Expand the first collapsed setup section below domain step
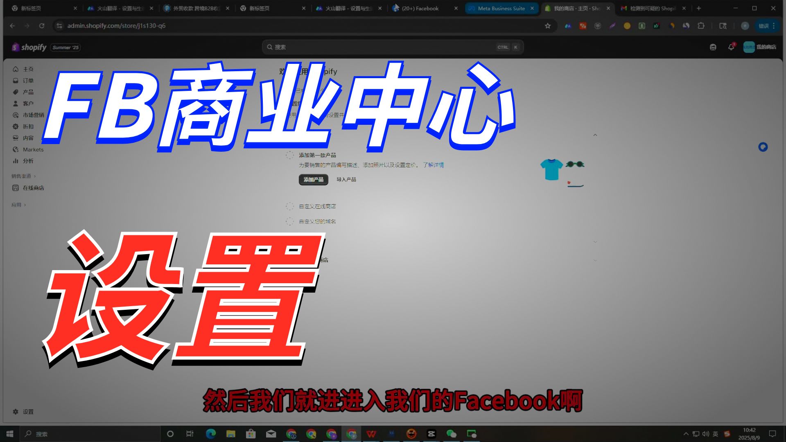Image resolution: width=786 pixels, height=442 pixels. (595, 242)
